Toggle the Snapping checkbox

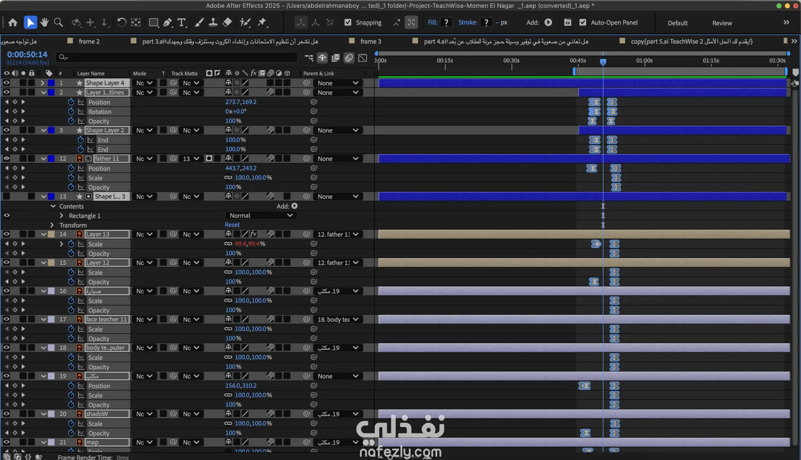pos(348,23)
